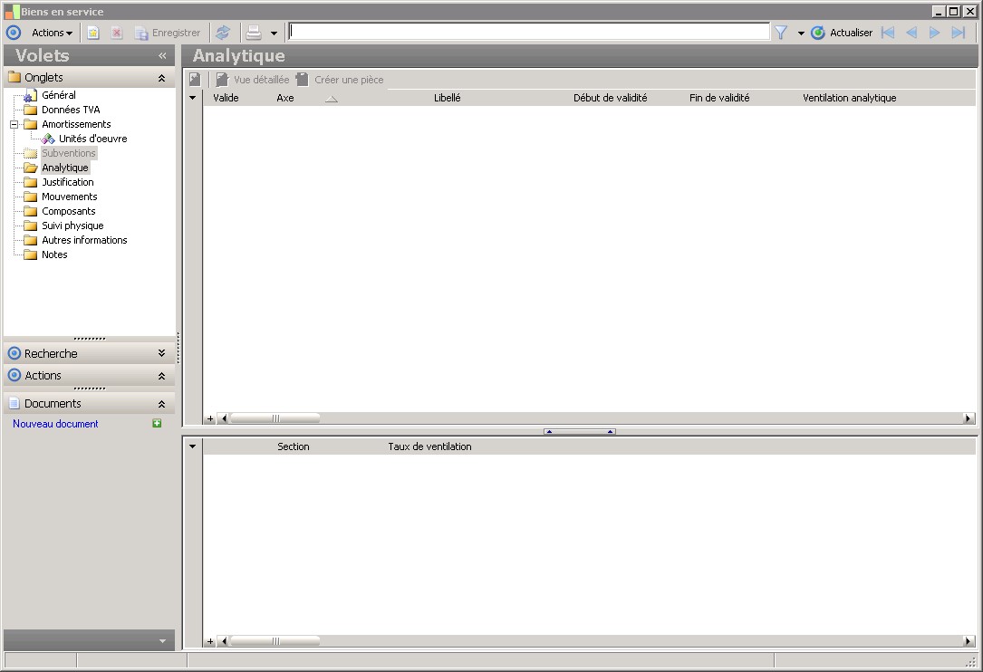Click the new record toolbar icon
This screenshot has width=983, height=672.
92,33
